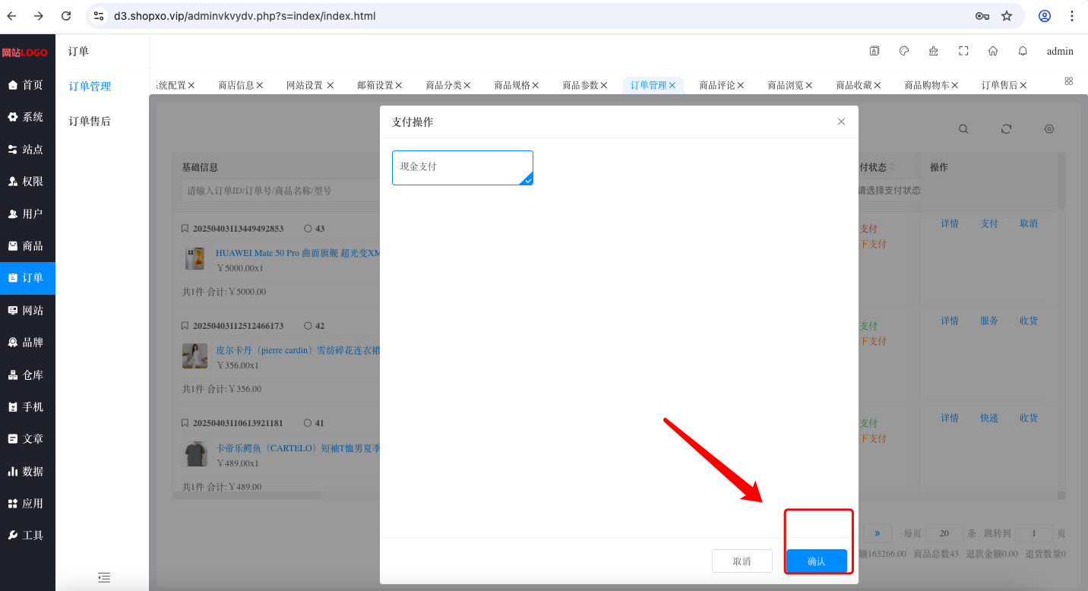Click 取消 button in payment dialog
The width and height of the screenshot is (1088, 591).
pyautogui.click(x=742, y=561)
